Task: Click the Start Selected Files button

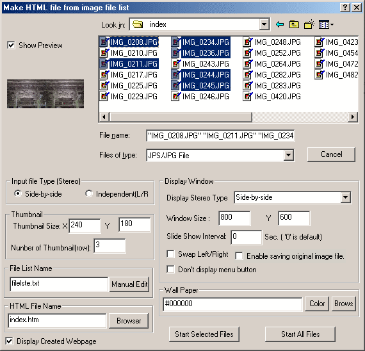Action: [204, 334]
